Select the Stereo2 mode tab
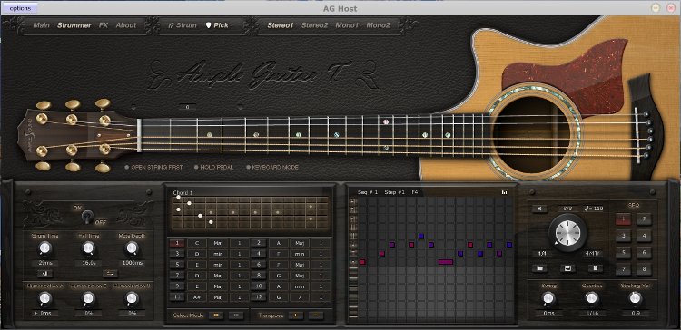 tap(314, 25)
